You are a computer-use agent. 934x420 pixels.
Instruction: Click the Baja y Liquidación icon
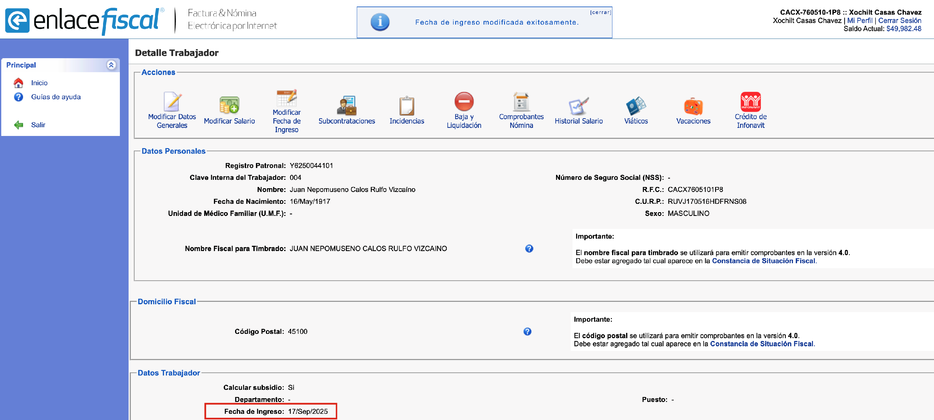tap(464, 102)
